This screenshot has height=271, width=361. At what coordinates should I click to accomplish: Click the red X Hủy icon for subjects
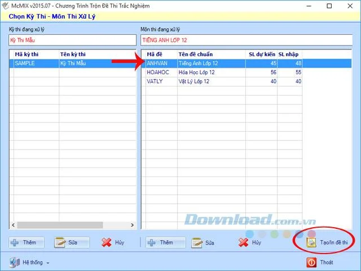pos(243,242)
